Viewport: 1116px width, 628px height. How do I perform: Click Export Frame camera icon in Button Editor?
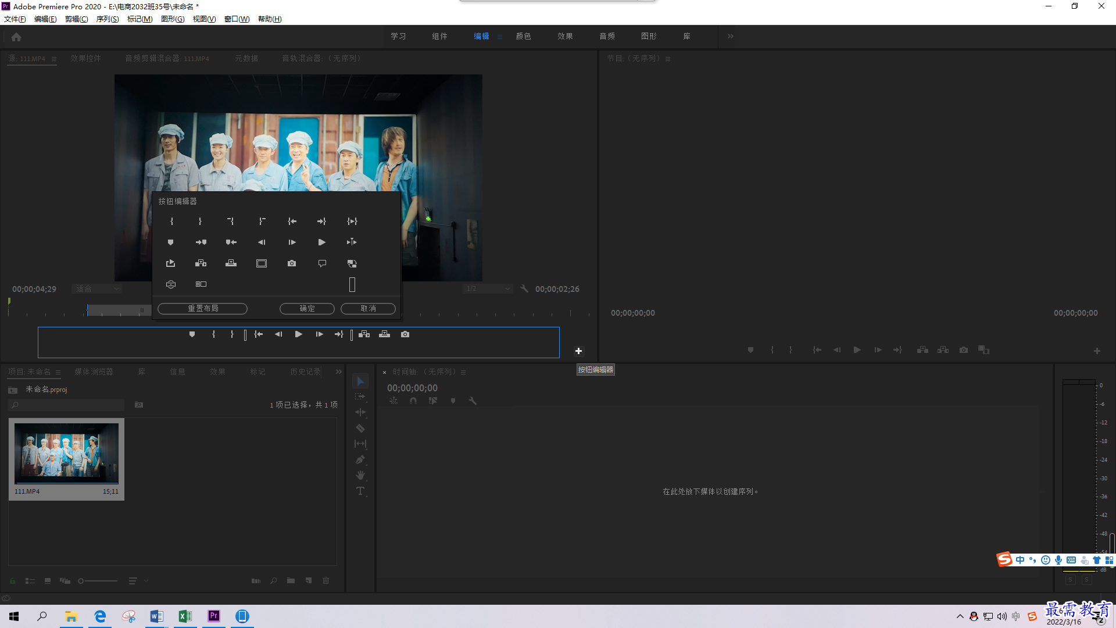[x=292, y=263]
